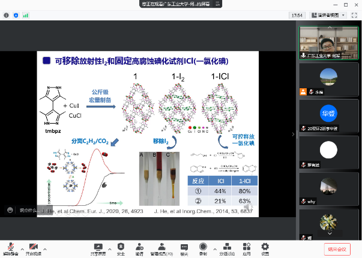Open the meeting Settings gear
This screenshot has width=362, height=258.
point(265,248)
